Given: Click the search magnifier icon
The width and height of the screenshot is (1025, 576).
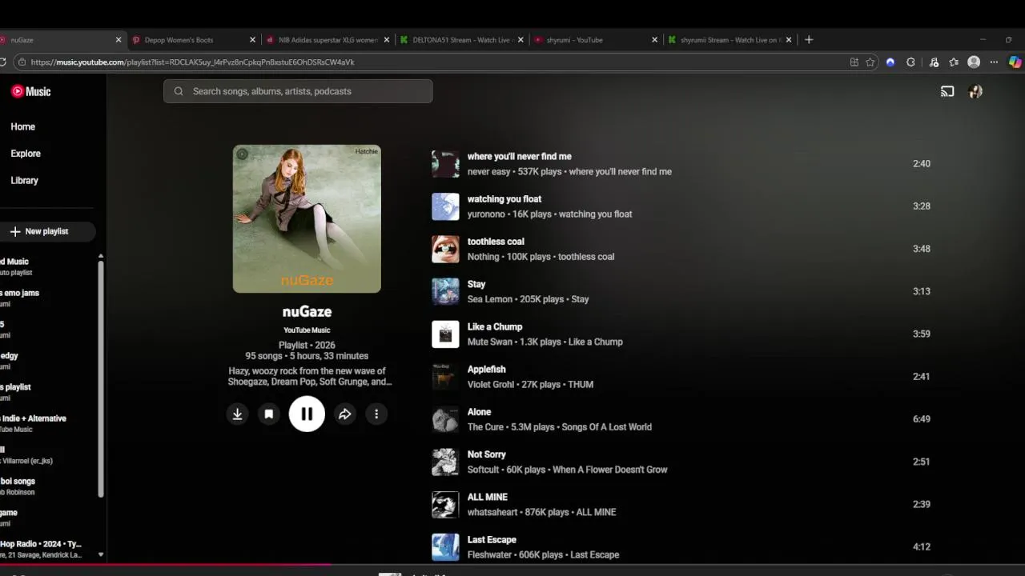Looking at the screenshot, I should [179, 91].
